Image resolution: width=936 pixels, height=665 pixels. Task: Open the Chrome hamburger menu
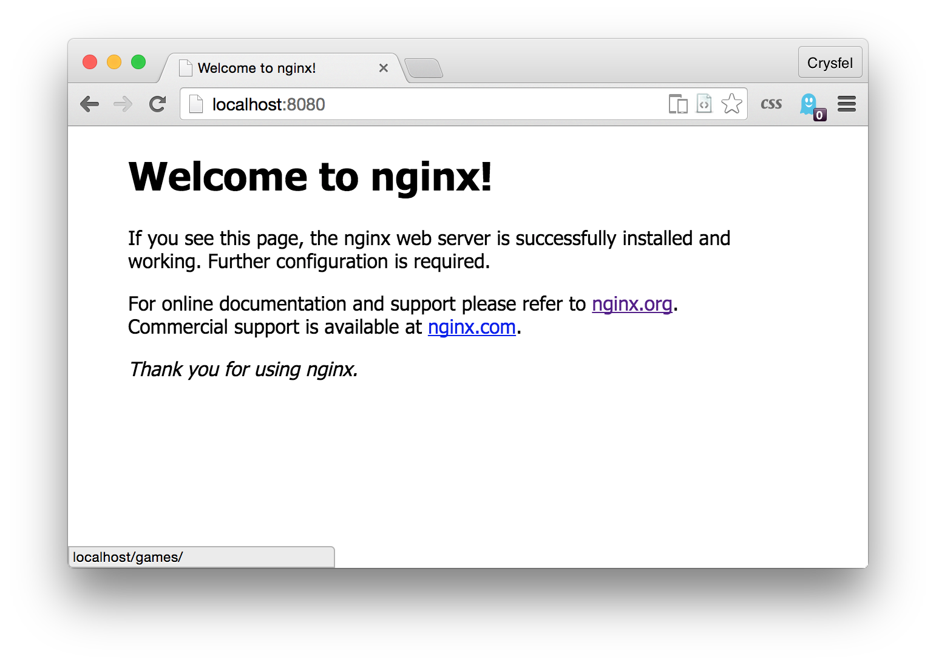847,104
